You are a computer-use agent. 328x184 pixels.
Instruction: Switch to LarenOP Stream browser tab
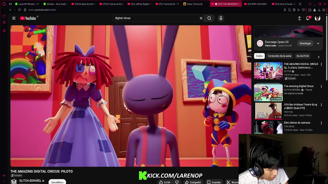tap(27, 4)
